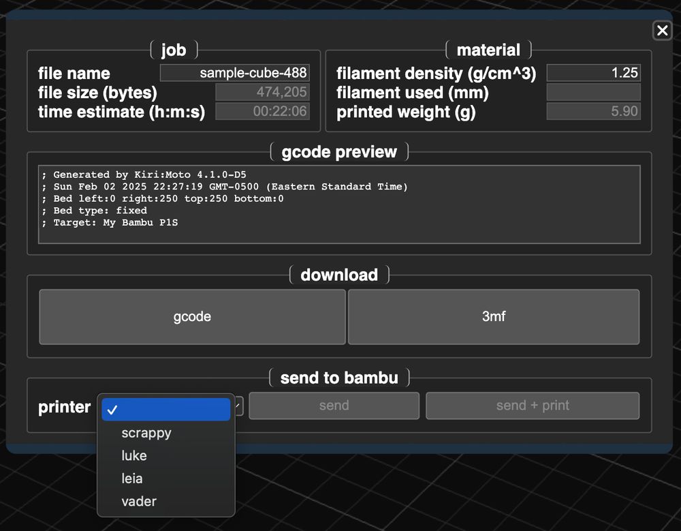The height and width of the screenshot is (531, 681).
Task: Edit the file name field sample-cube-488
Action: click(235, 73)
